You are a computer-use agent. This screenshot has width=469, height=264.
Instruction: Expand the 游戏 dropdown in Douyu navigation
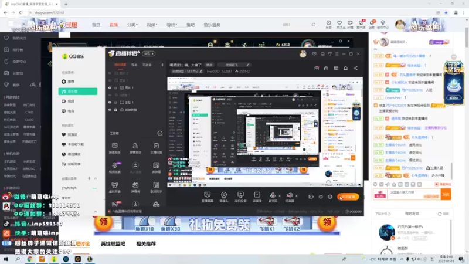click(172, 25)
